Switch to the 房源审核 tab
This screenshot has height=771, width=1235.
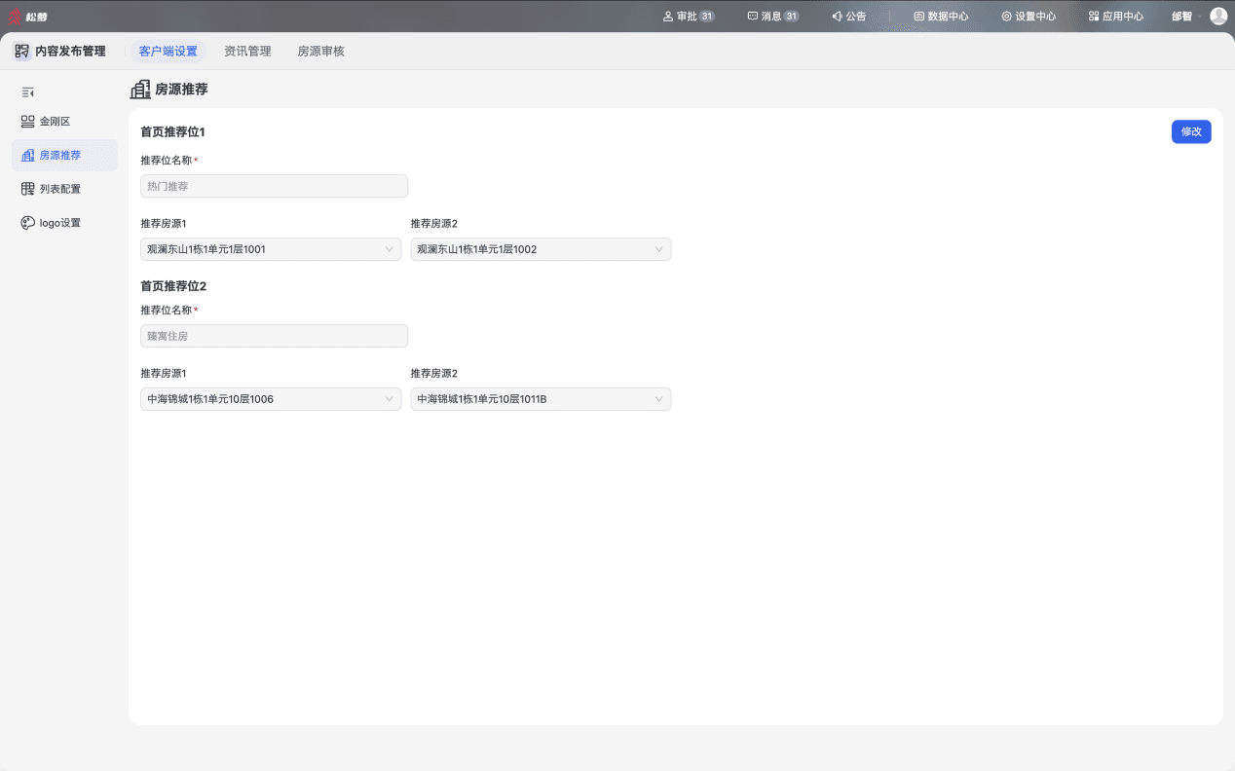pyautogui.click(x=320, y=52)
